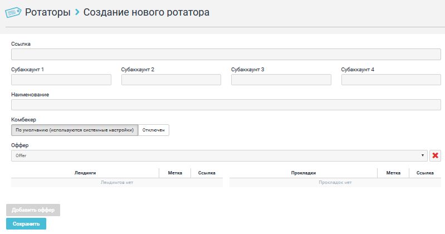Click the Метка header in landings table
Viewport: 445px width, 234px height.
click(x=175, y=173)
